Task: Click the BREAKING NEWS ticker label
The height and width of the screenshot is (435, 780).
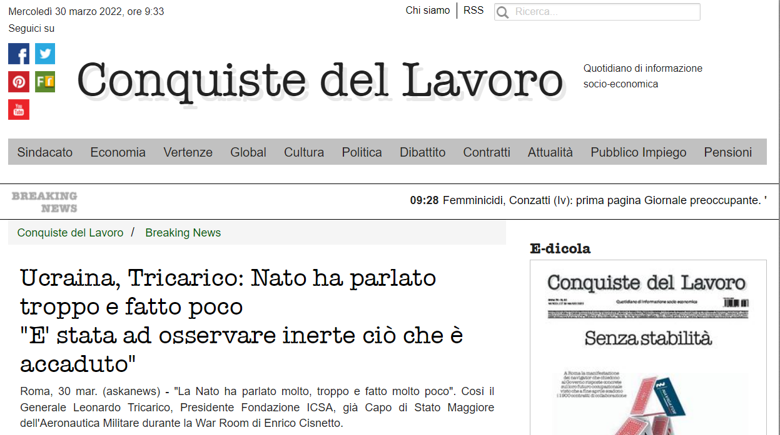Action: coord(44,202)
